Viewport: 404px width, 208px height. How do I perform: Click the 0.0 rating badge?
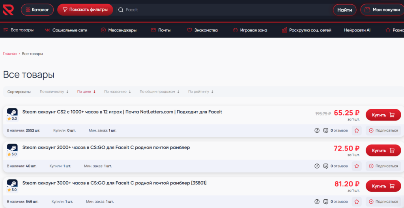(x=12, y=119)
